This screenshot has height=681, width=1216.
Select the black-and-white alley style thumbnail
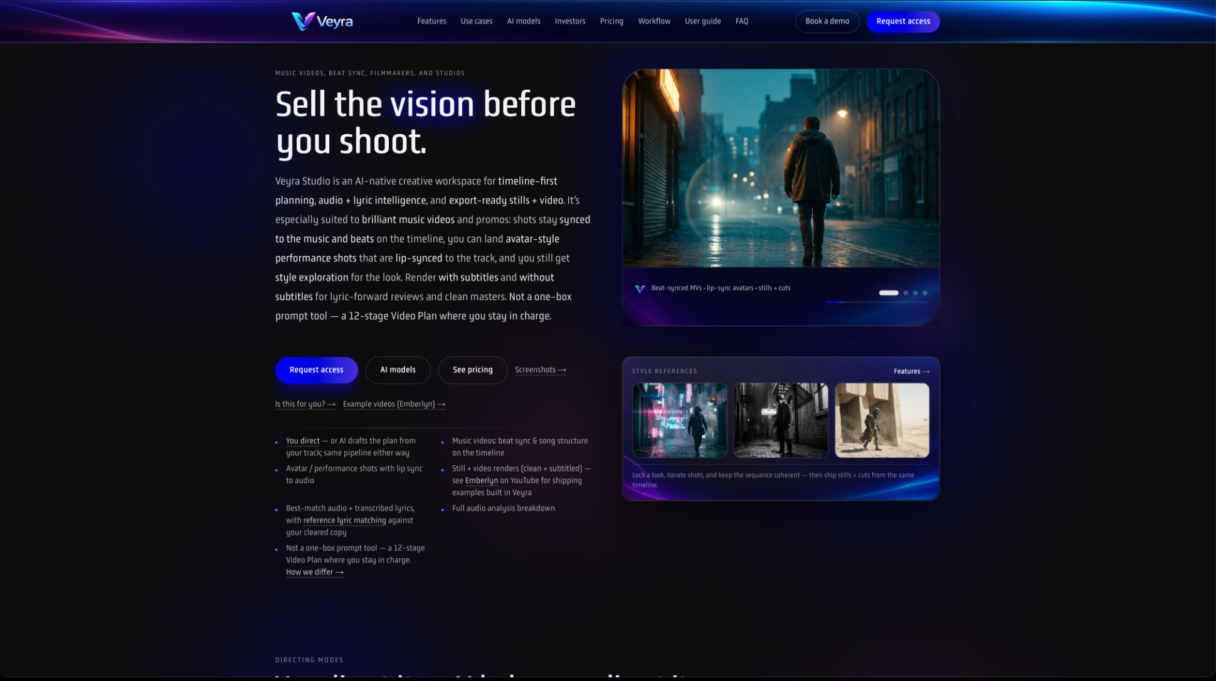click(781, 420)
